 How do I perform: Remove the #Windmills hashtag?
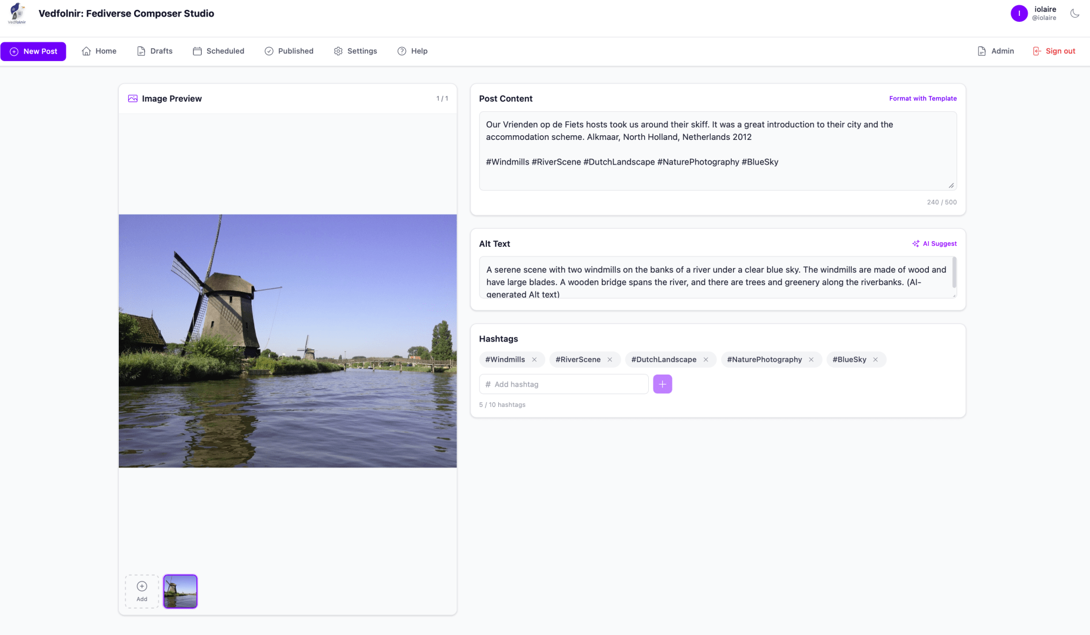click(x=534, y=360)
